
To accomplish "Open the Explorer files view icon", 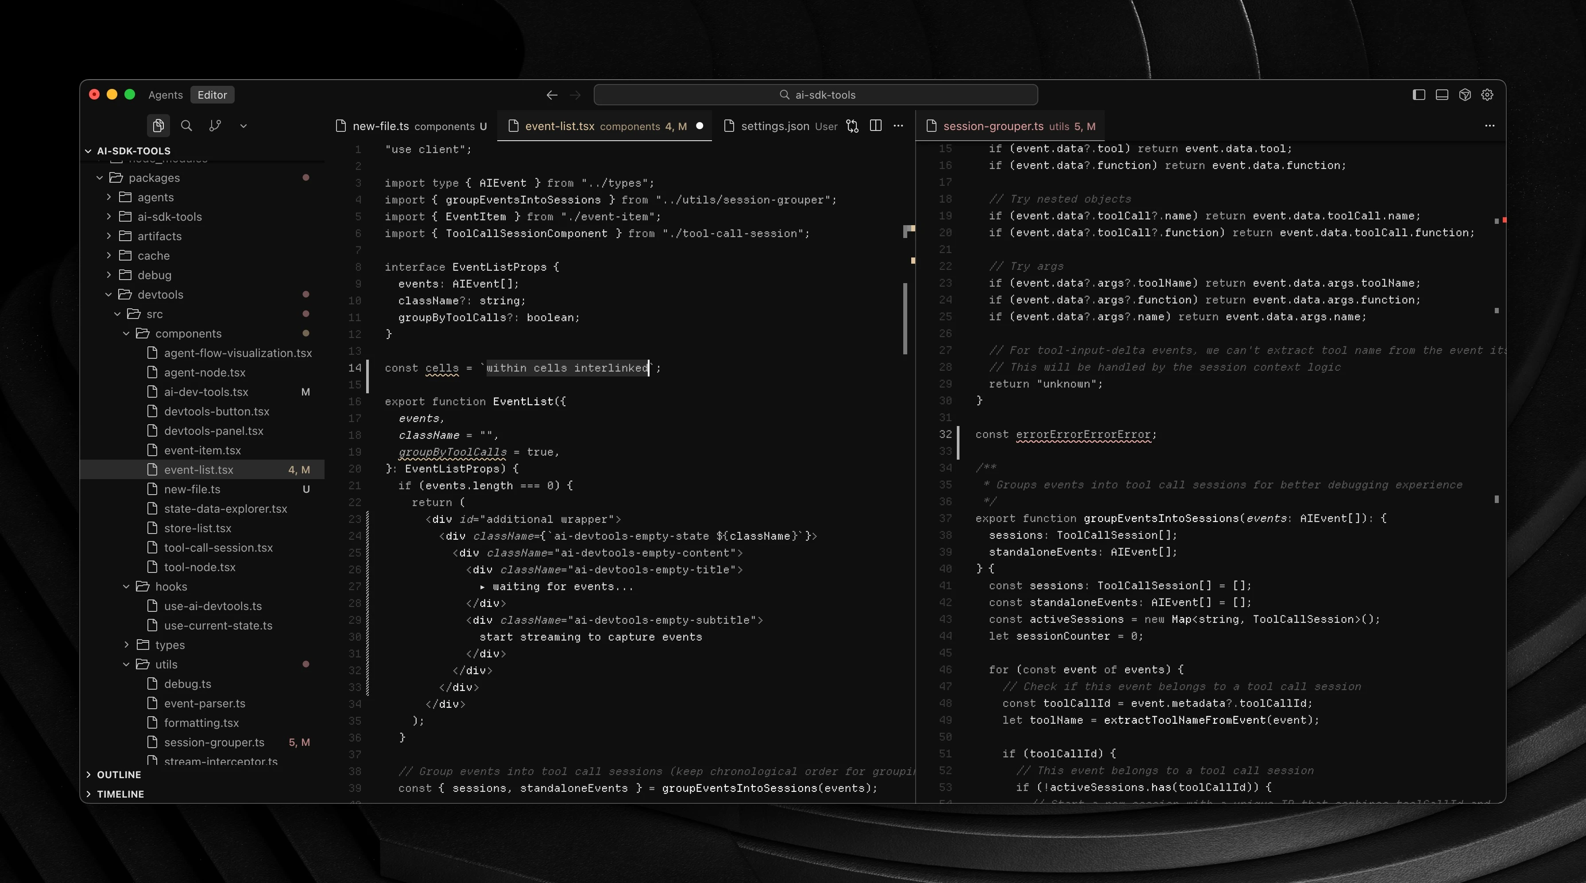I will pos(158,126).
